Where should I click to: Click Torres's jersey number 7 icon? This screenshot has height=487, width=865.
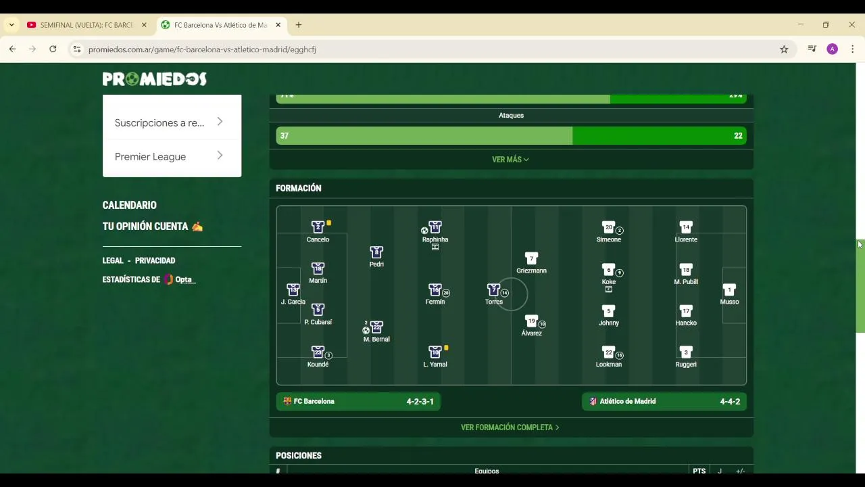pyautogui.click(x=493, y=289)
